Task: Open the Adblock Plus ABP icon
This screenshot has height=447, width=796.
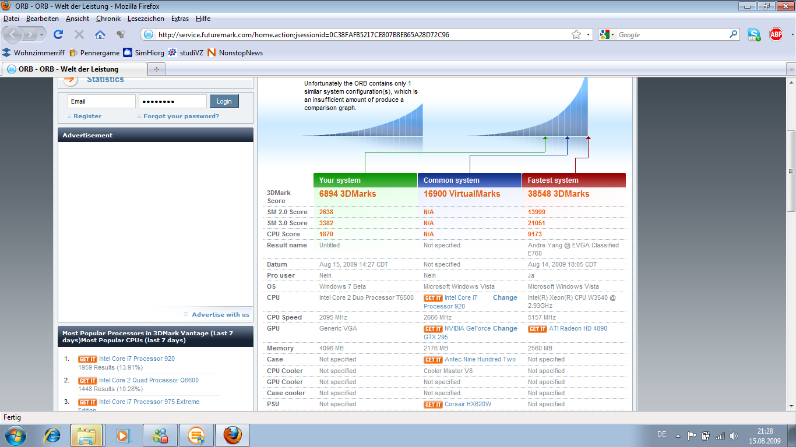Action: (776, 34)
